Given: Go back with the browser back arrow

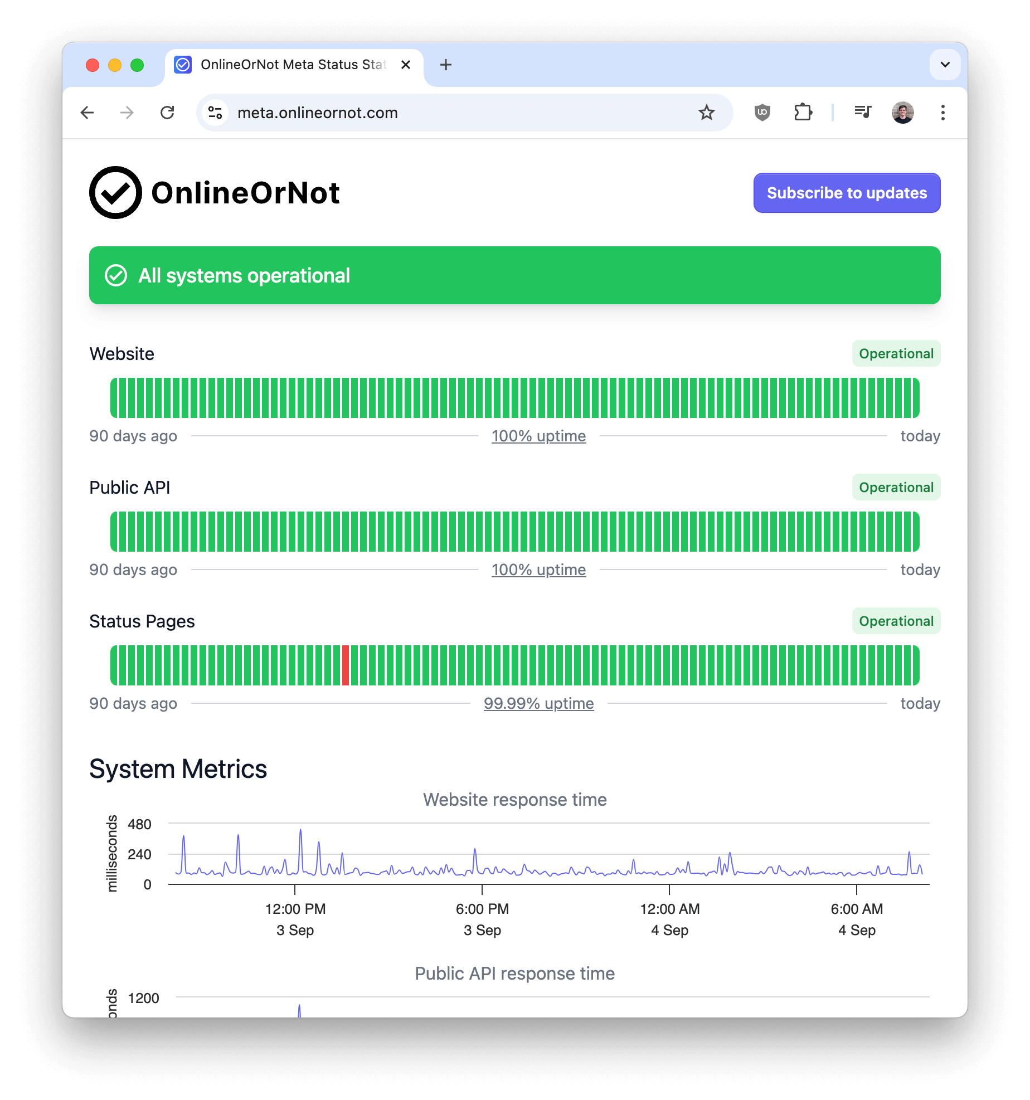Looking at the screenshot, I should tap(88, 113).
